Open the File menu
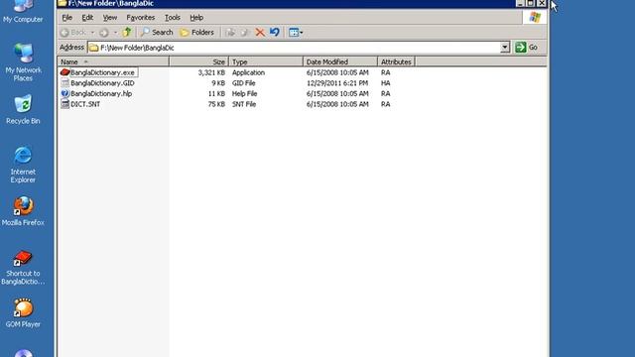 tap(66, 18)
